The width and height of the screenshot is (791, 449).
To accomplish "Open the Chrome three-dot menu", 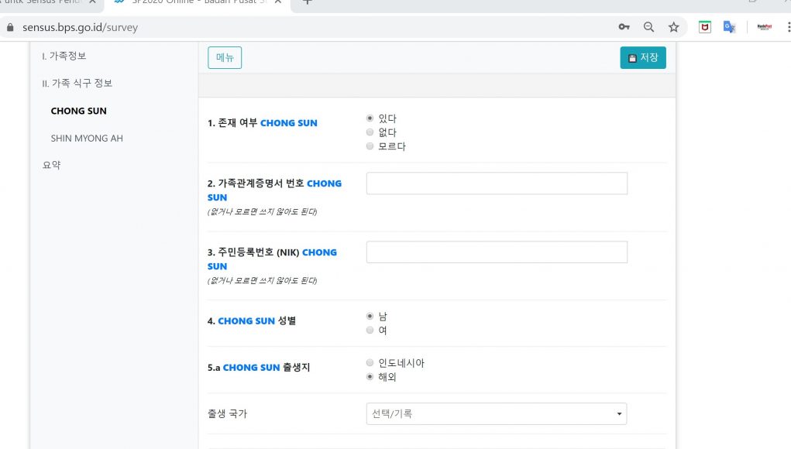I will pyautogui.click(x=787, y=27).
